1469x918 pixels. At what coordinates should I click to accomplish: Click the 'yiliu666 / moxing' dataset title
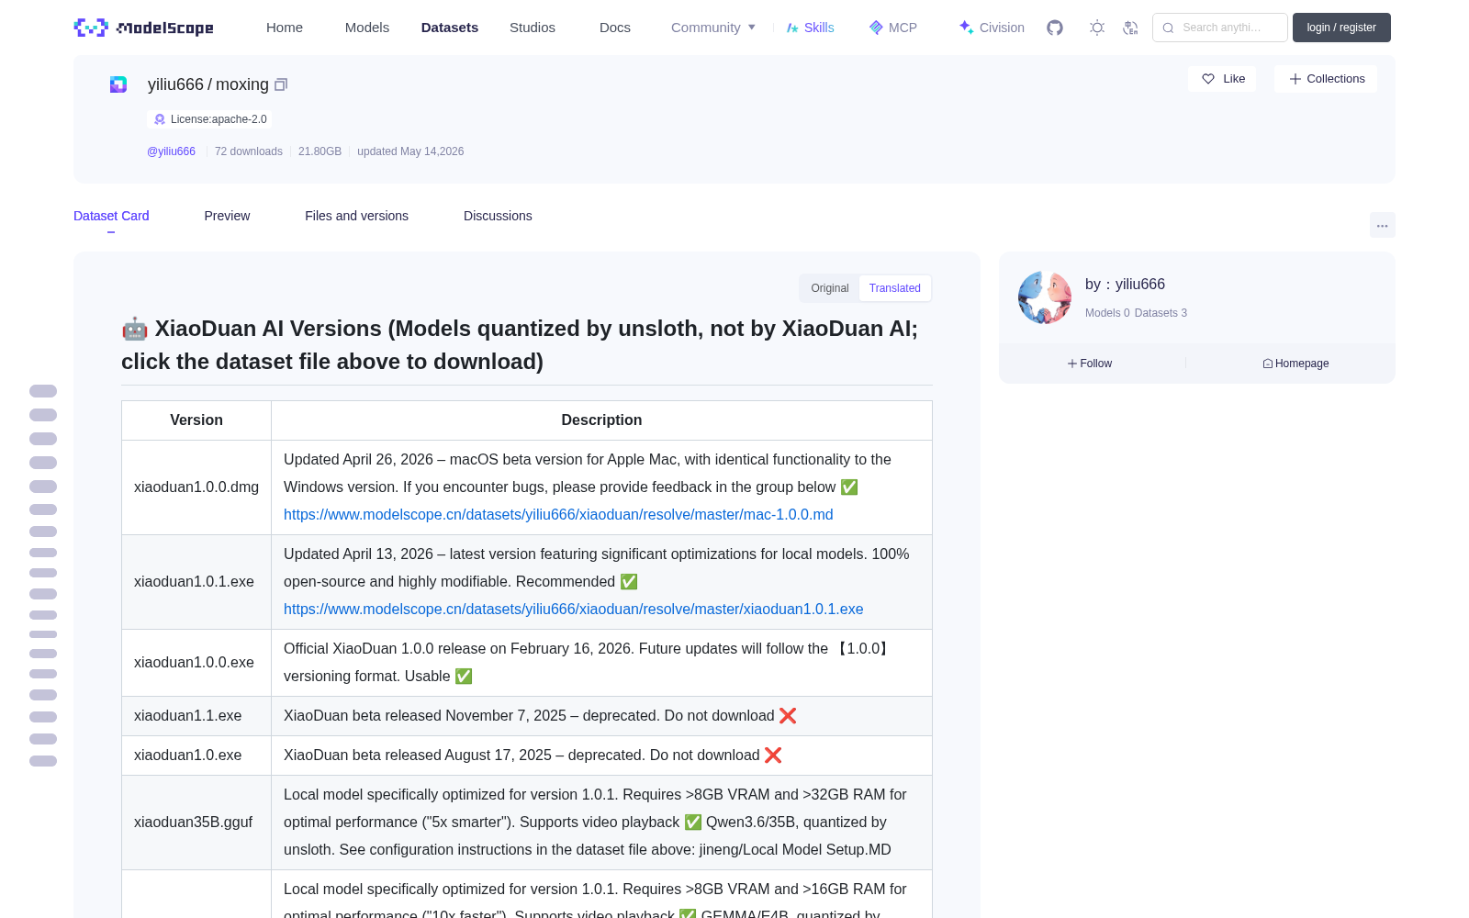[x=208, y=84]
